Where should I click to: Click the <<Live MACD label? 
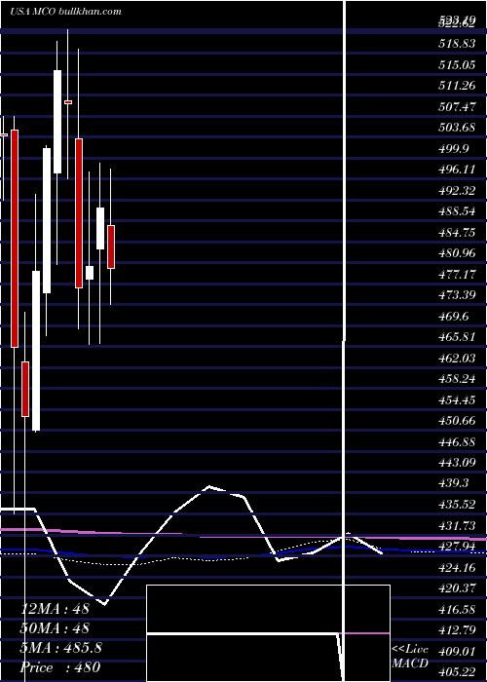click(x=410, y=657)
